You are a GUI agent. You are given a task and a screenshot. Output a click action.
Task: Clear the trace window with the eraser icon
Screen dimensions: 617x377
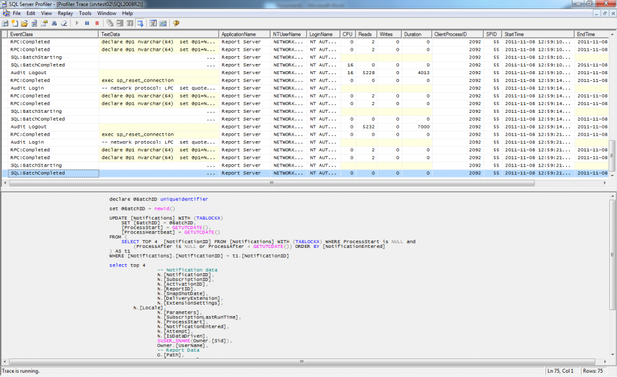pyautogui.click(x=63, y=23)
